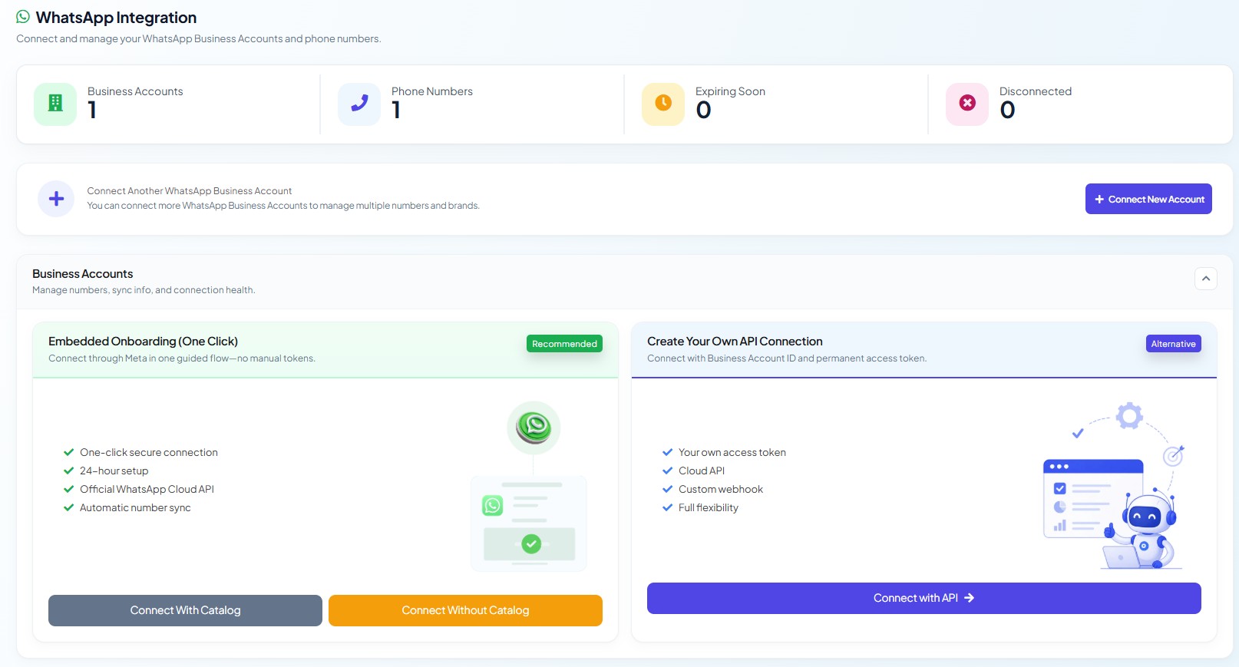The image size is (1239, 667).
Task: Click the green check next to One-click secure connection
Action: pos(68,452)
